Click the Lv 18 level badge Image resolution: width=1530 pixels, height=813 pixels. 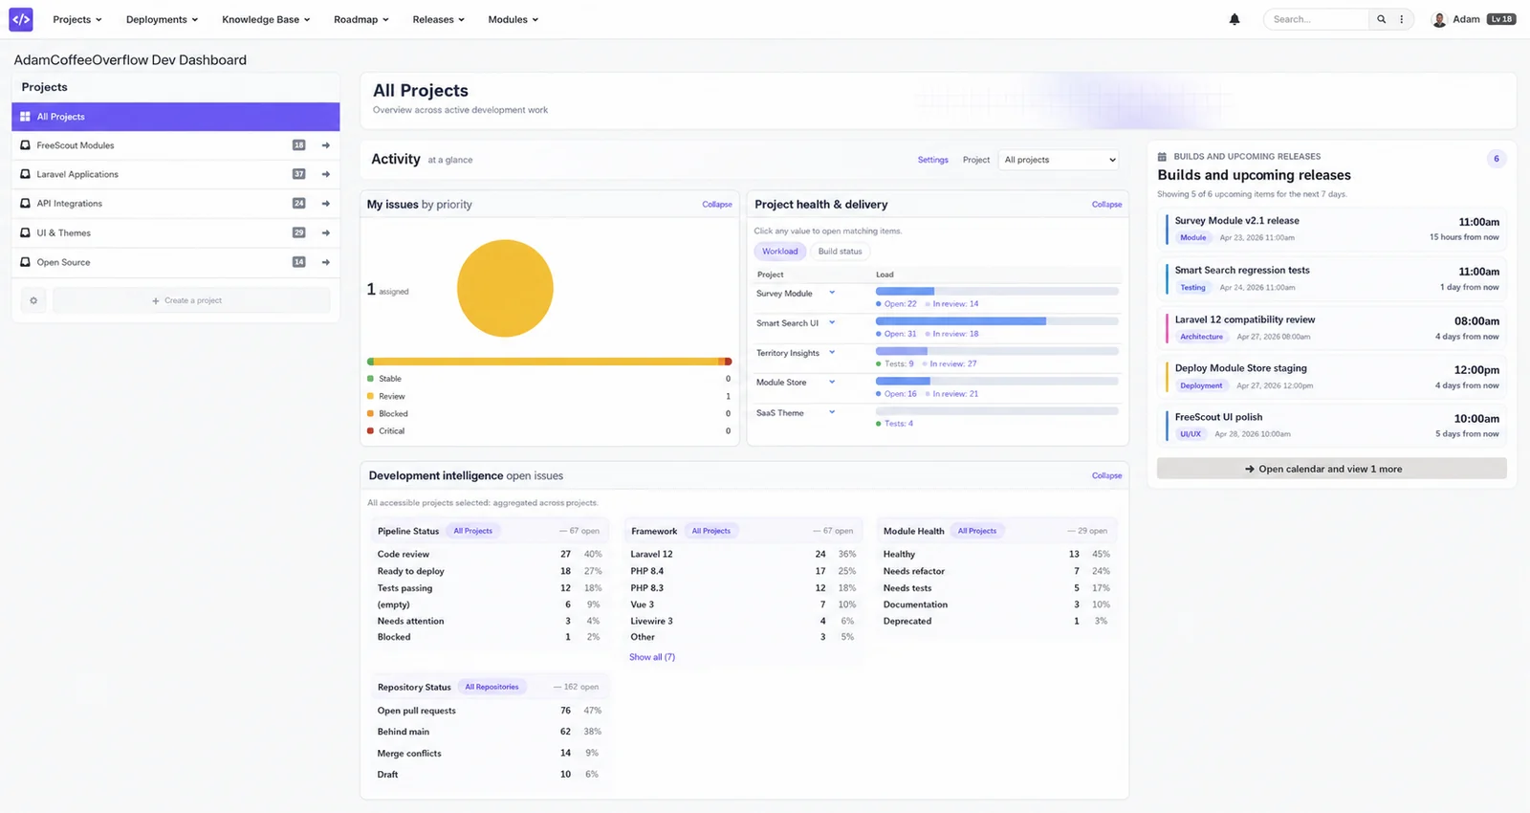coord(1501,19)
